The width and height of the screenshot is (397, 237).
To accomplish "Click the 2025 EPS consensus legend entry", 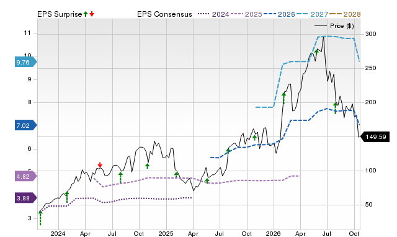I will click(x=246, y=14).
